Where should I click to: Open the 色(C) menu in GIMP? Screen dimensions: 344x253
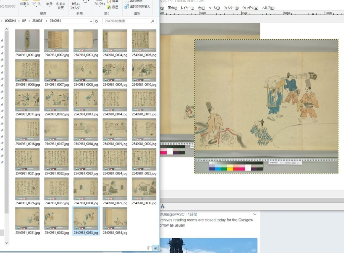pyautogui.click(x=202, y=8)
